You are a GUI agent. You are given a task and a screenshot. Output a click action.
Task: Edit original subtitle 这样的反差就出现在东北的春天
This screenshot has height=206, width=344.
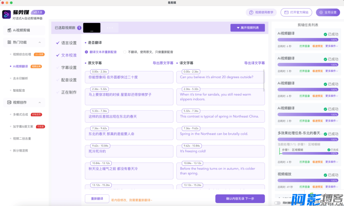click(x=129, y=116)
